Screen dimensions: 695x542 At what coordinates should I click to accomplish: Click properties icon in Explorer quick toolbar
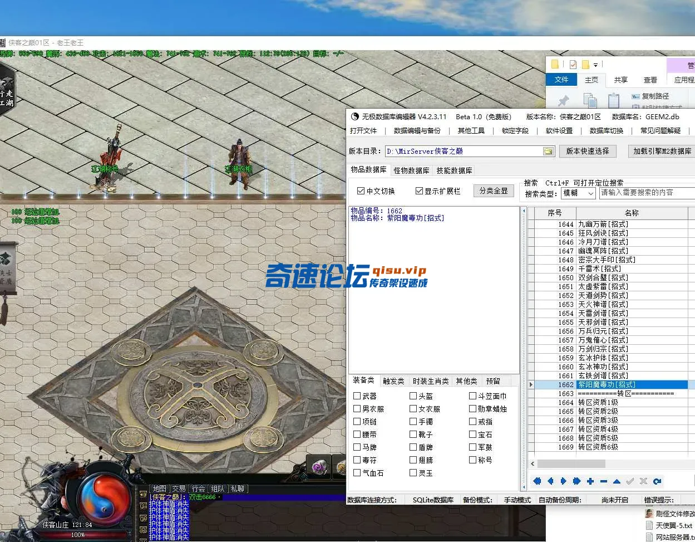573,65
